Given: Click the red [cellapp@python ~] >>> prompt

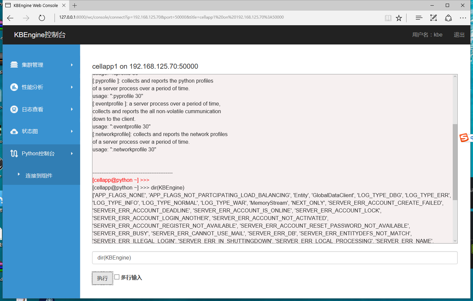Looking at the screenshot, I should pos(121,180).
